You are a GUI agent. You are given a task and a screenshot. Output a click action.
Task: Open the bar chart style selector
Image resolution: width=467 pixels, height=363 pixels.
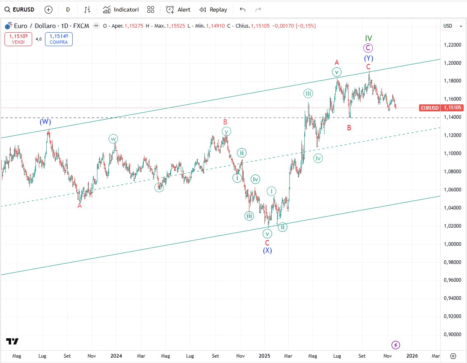pyautogui.click(x=87, y=9)
